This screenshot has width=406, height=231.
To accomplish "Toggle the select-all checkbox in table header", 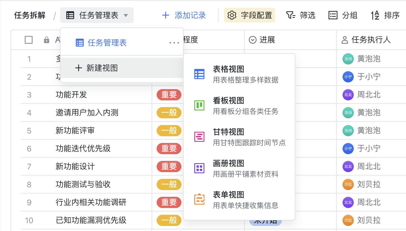I will click(x=28, y=40).
